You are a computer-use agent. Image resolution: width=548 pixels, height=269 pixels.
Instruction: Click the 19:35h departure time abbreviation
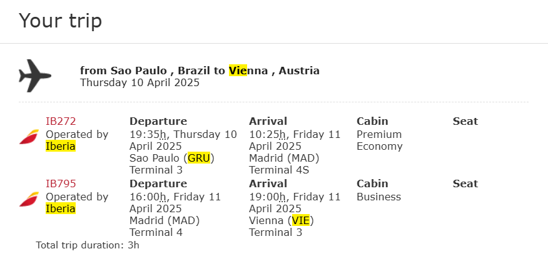click(x=148, y=134)
